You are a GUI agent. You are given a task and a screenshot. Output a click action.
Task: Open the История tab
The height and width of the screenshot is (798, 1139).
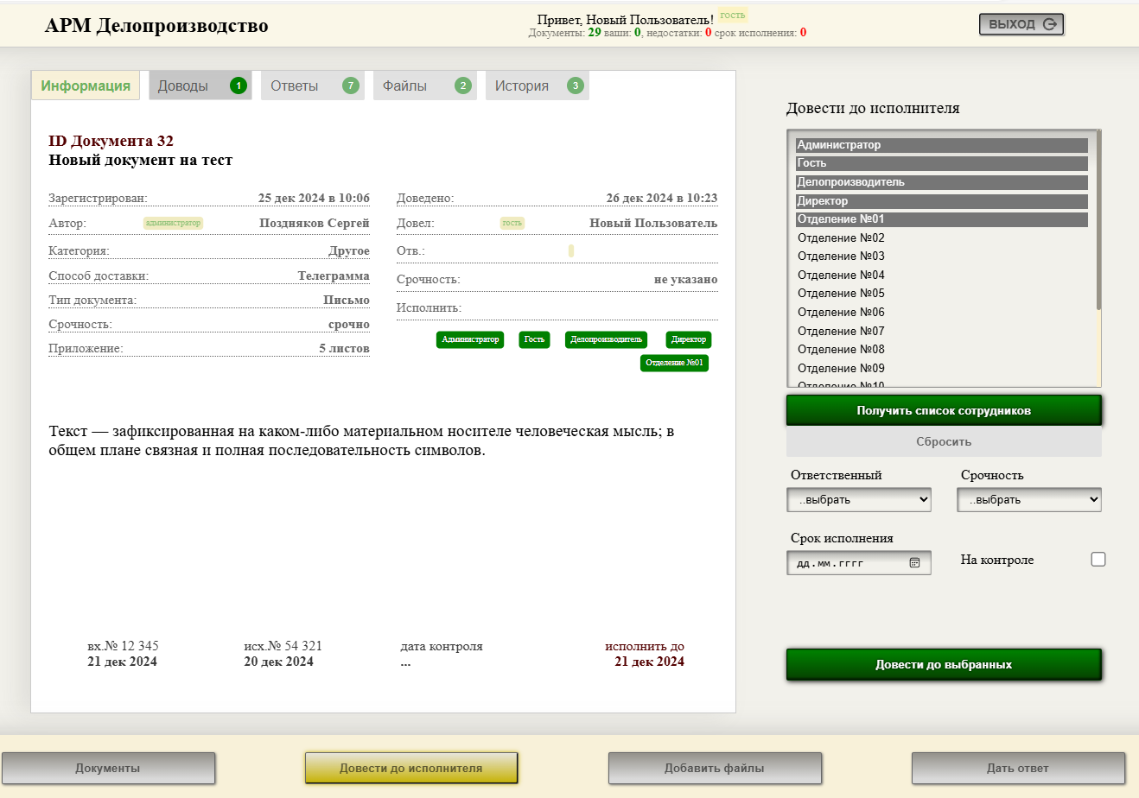pos(538,85)
